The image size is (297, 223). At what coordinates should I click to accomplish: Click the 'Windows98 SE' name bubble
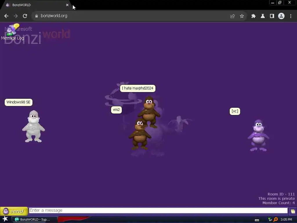(18, 102)
